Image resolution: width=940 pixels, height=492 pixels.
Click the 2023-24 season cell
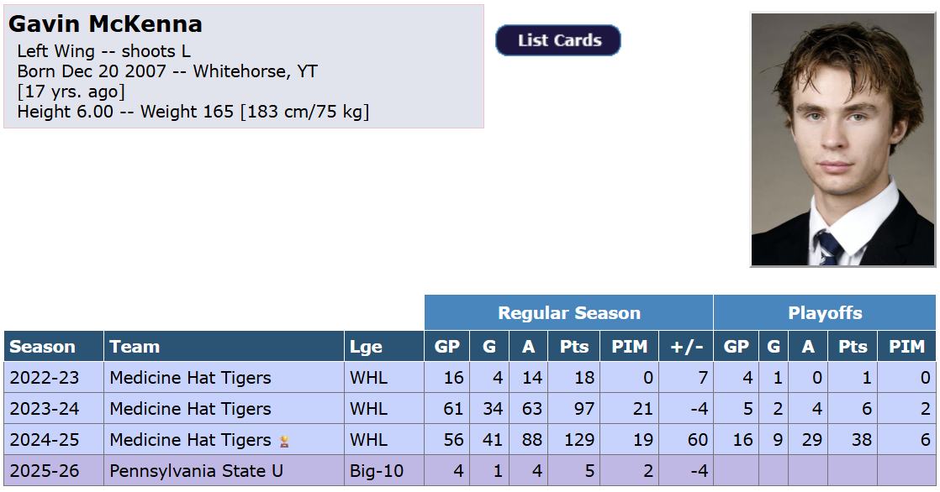[x=44, y=409]
